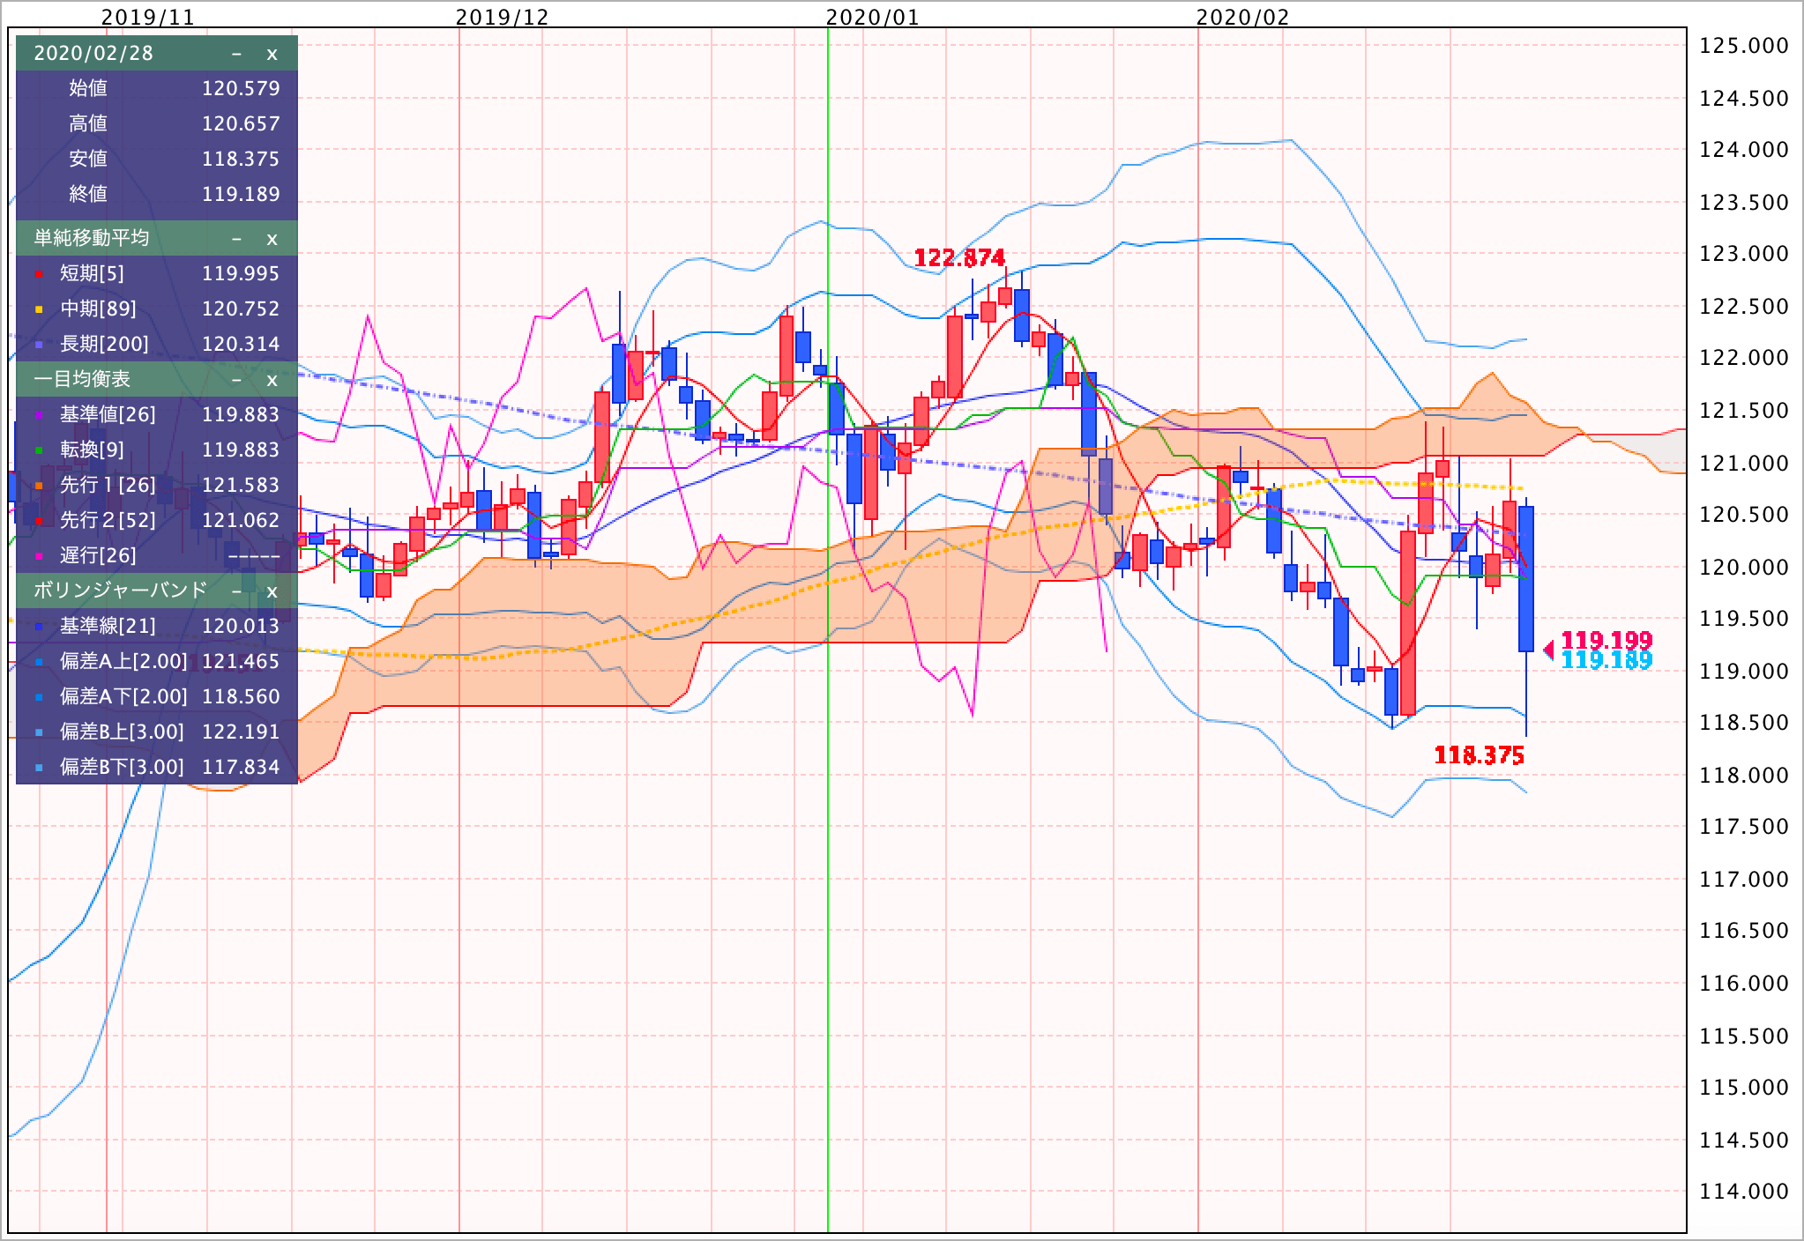The width and height of the screenshot is (1804, 1241).
Task: Close the 一目均衡表 panel
Action: (x=272, y=380)
